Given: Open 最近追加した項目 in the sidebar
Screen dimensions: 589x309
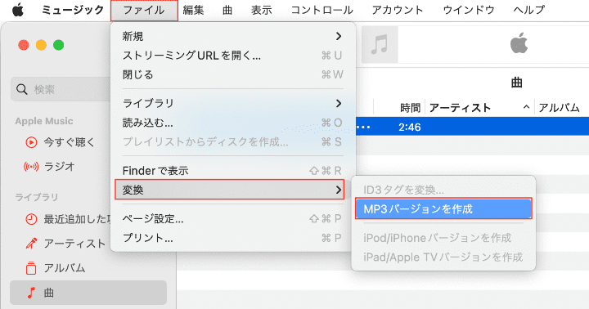Looking at the screenshot, I should 78,219.
